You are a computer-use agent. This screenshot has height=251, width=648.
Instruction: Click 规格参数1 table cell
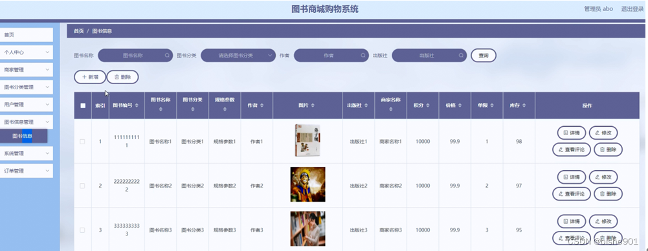[x=225, y=142]
